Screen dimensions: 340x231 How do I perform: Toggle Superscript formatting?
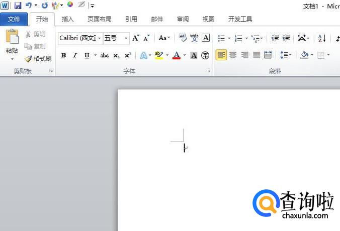128,55
